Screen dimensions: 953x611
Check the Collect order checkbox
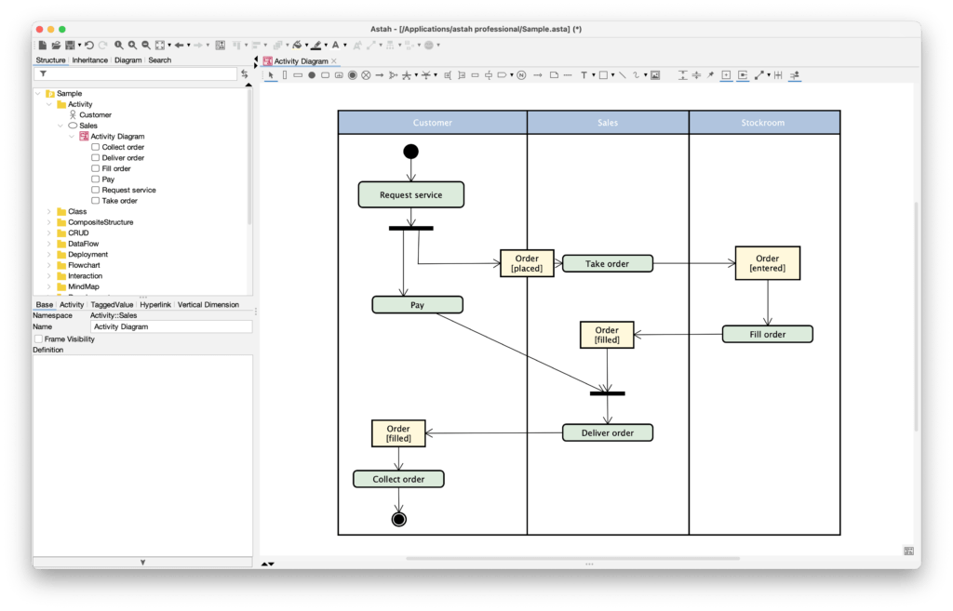(95, 146)
